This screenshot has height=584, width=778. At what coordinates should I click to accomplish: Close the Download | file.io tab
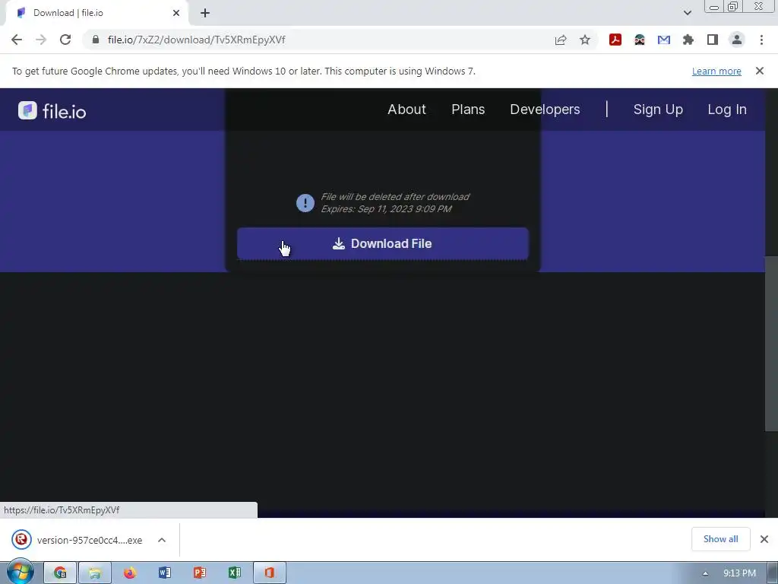pyautogui.click(x=176, y=13)
